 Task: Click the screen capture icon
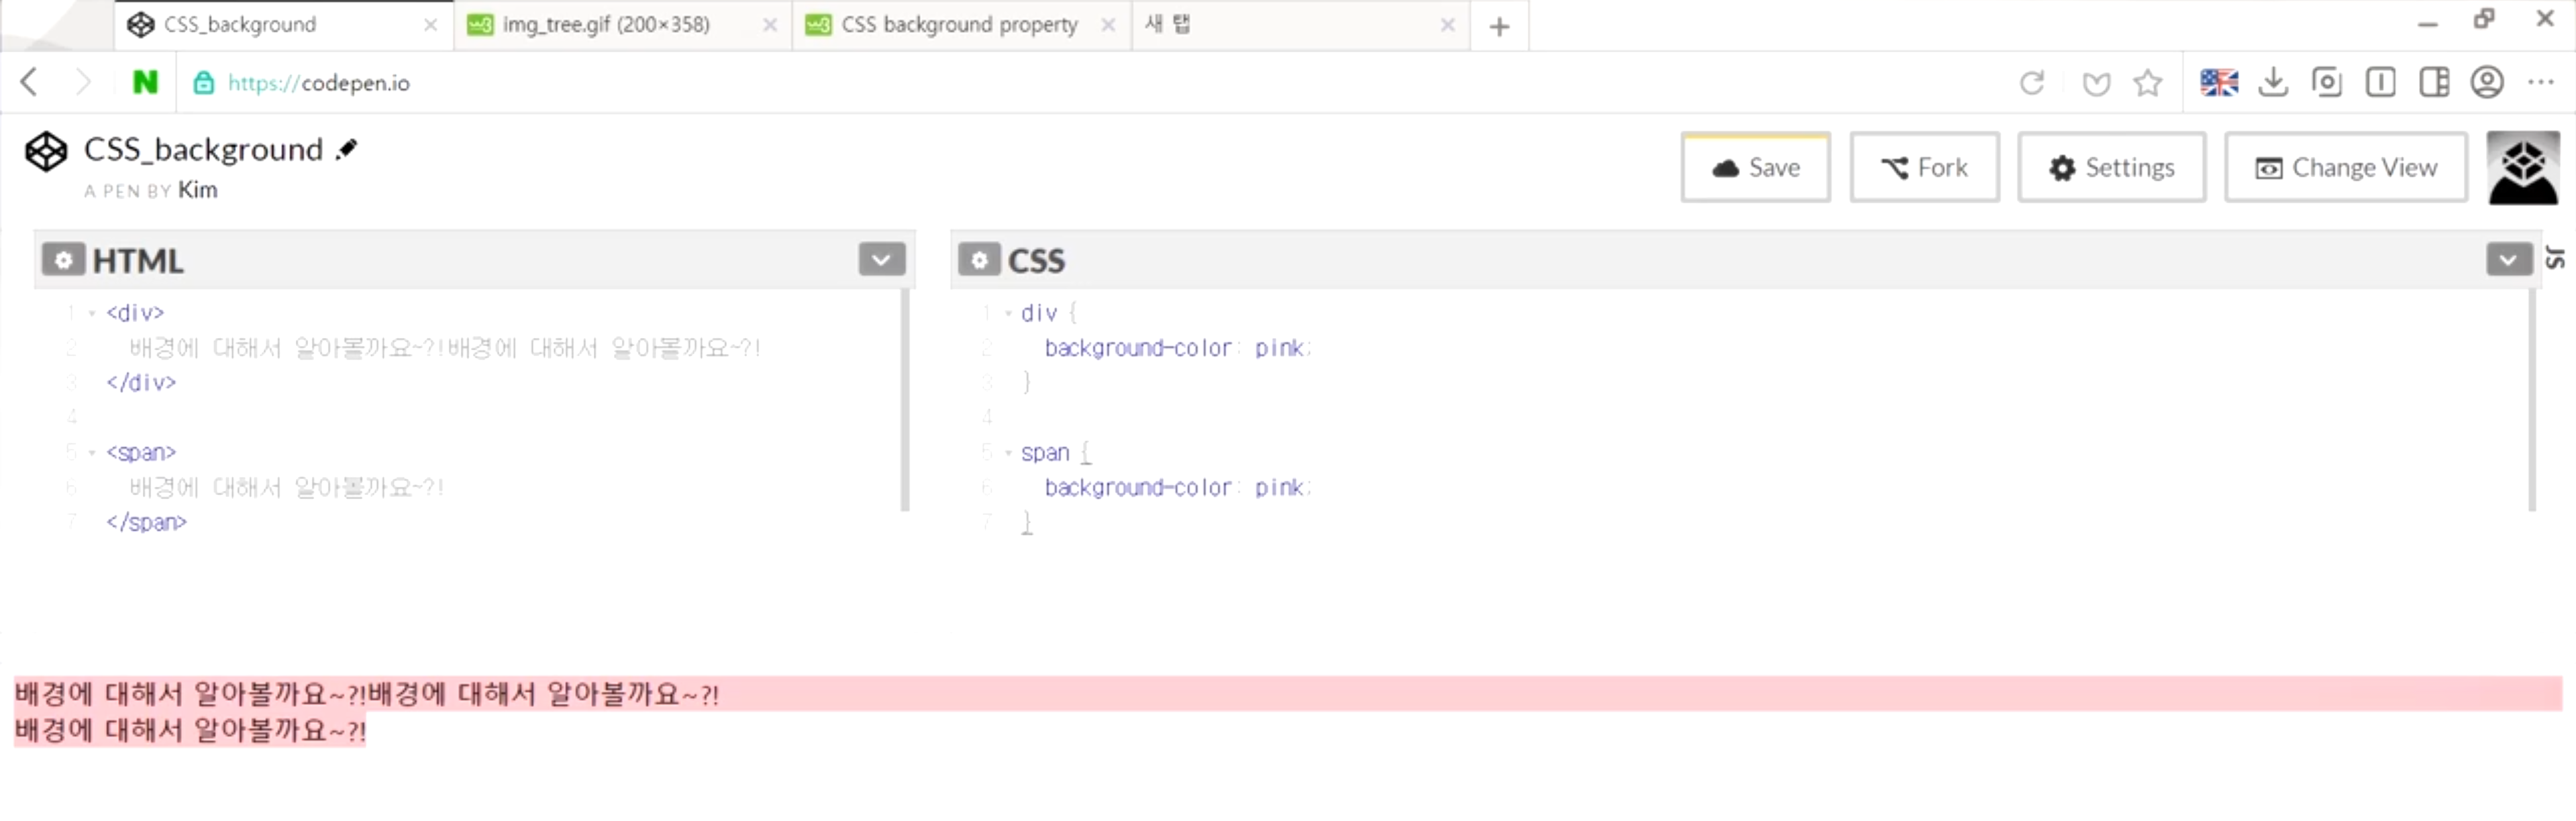point(2326,82)
